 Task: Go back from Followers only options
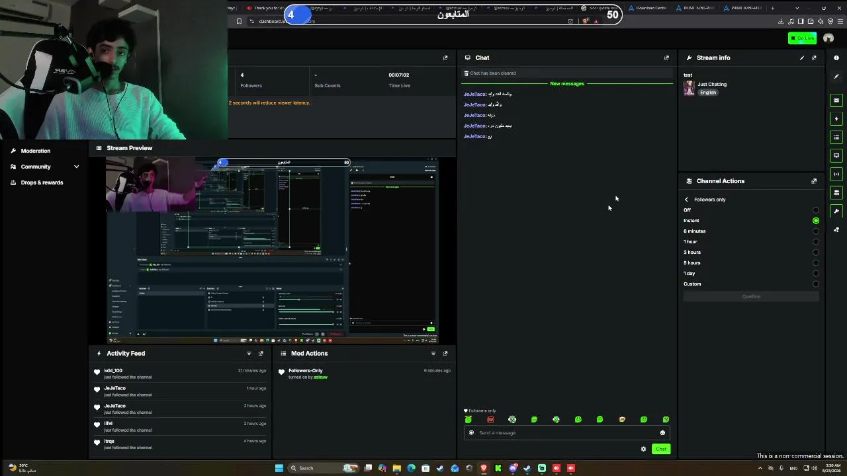tap(686, 200)
